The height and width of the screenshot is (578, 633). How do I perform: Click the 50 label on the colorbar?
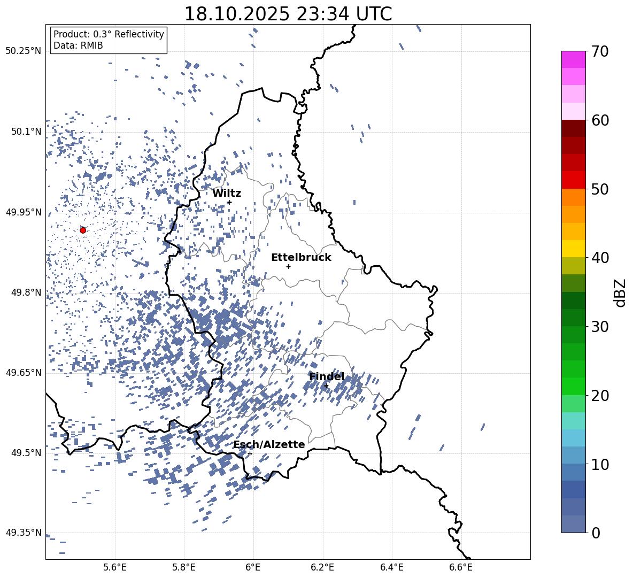(x=599, y=189)
